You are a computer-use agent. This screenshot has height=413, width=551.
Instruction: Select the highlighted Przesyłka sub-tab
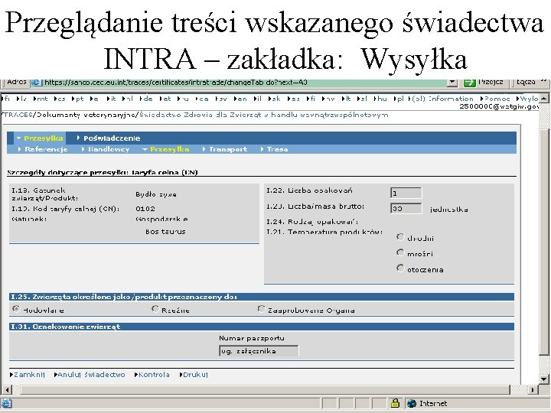169,149
